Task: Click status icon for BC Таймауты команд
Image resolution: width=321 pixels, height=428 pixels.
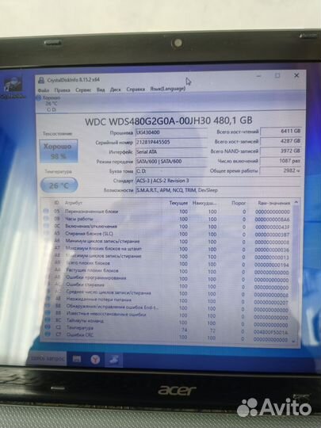Action: point(48,319)
